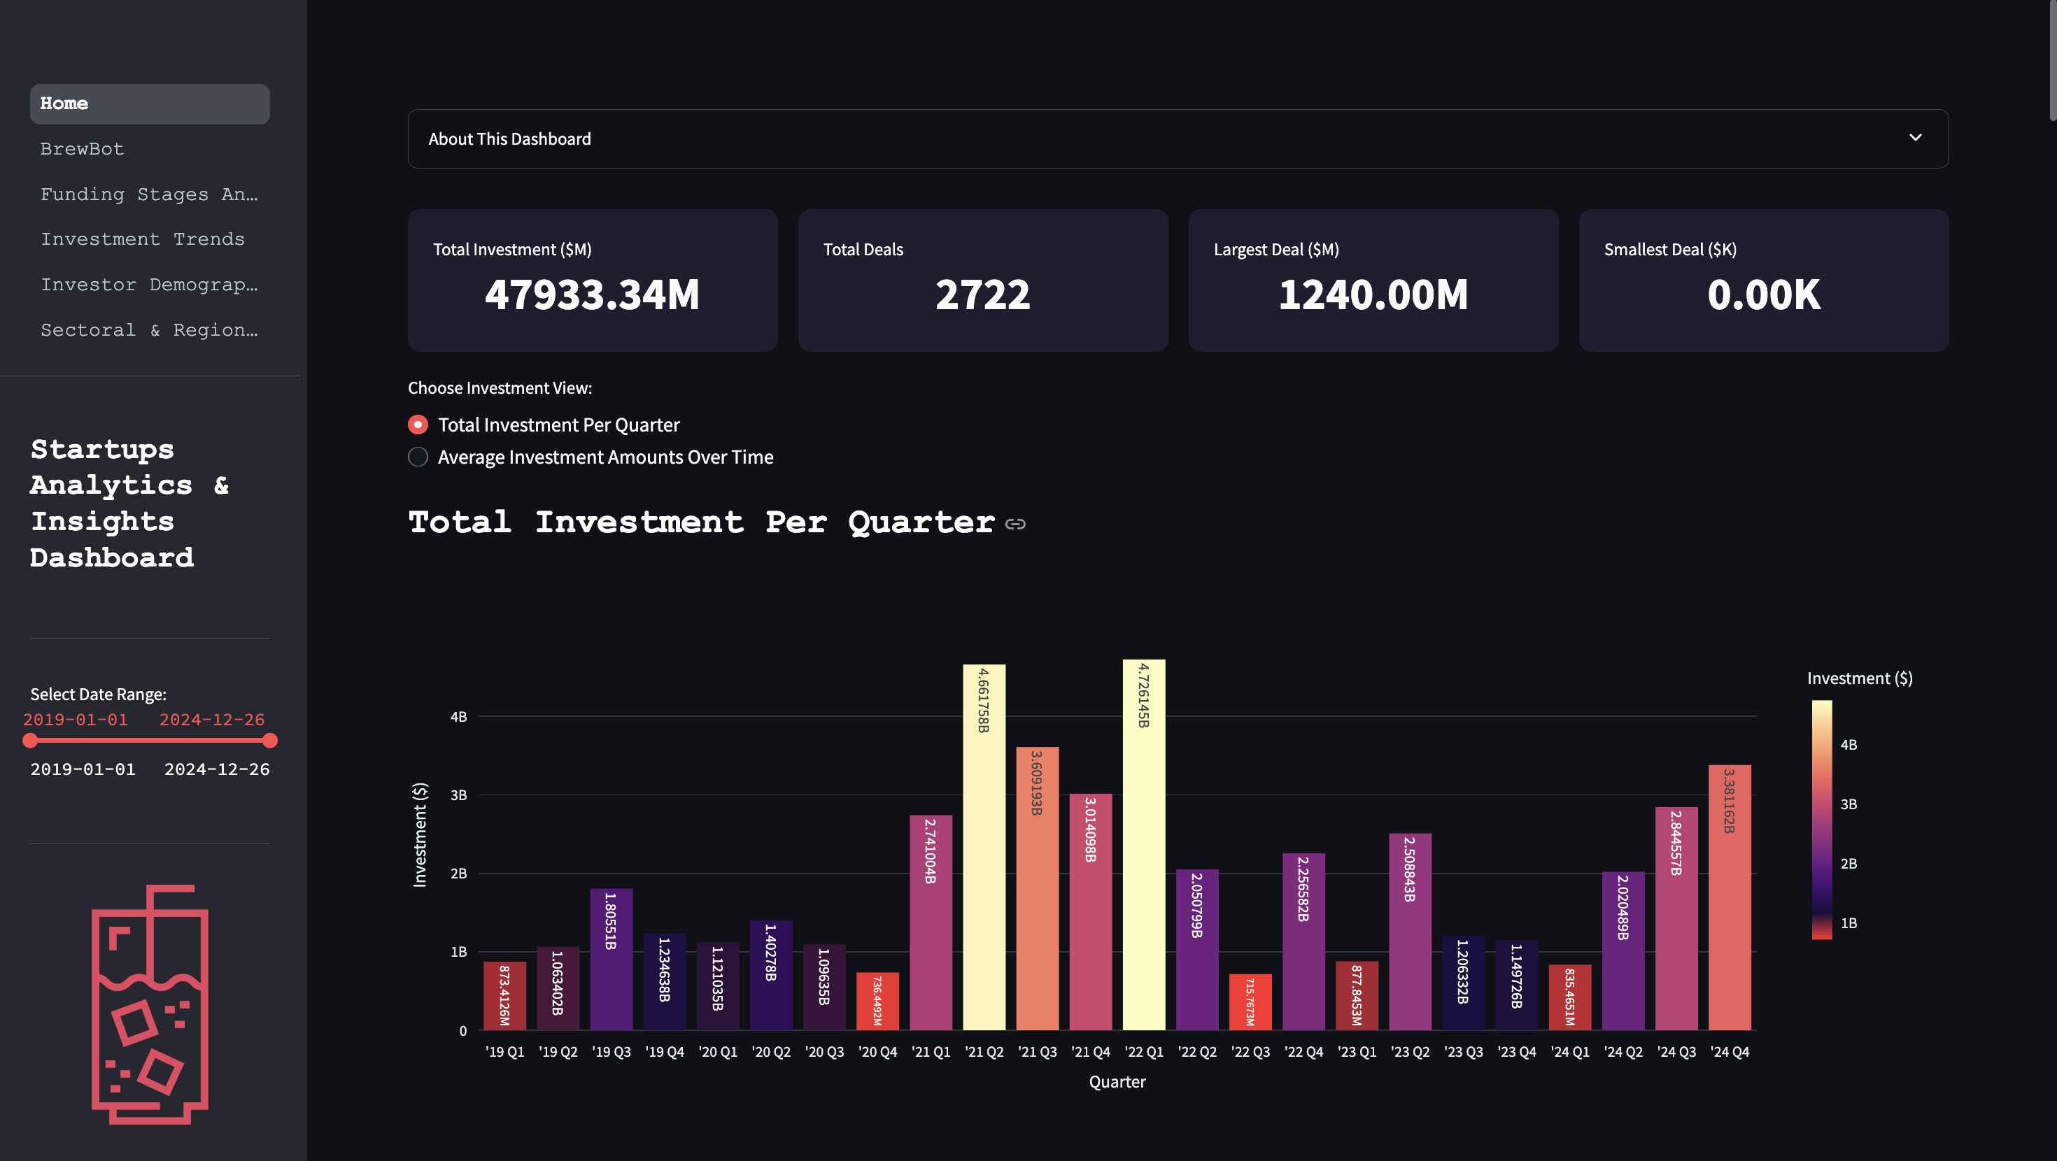Click the date slider end handle
Screen dimensions: 2057x1161
(x=270, y=741)
